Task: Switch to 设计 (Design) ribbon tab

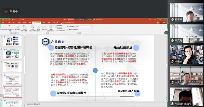Action: click(19, 23)
